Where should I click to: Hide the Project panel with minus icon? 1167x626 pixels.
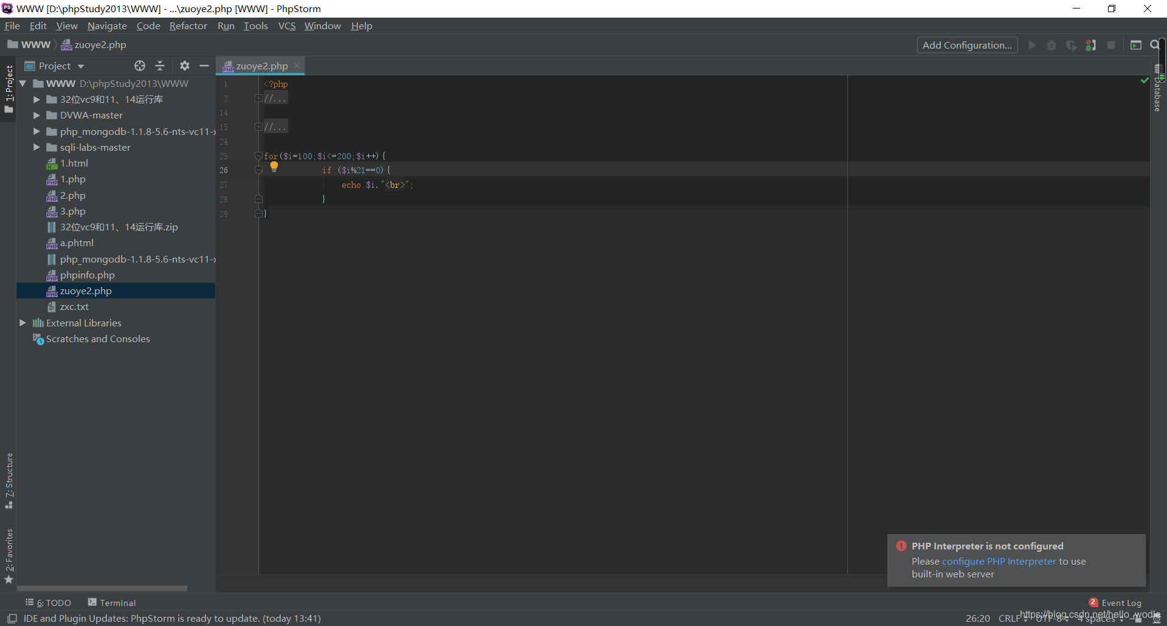(x=204, y=66)
